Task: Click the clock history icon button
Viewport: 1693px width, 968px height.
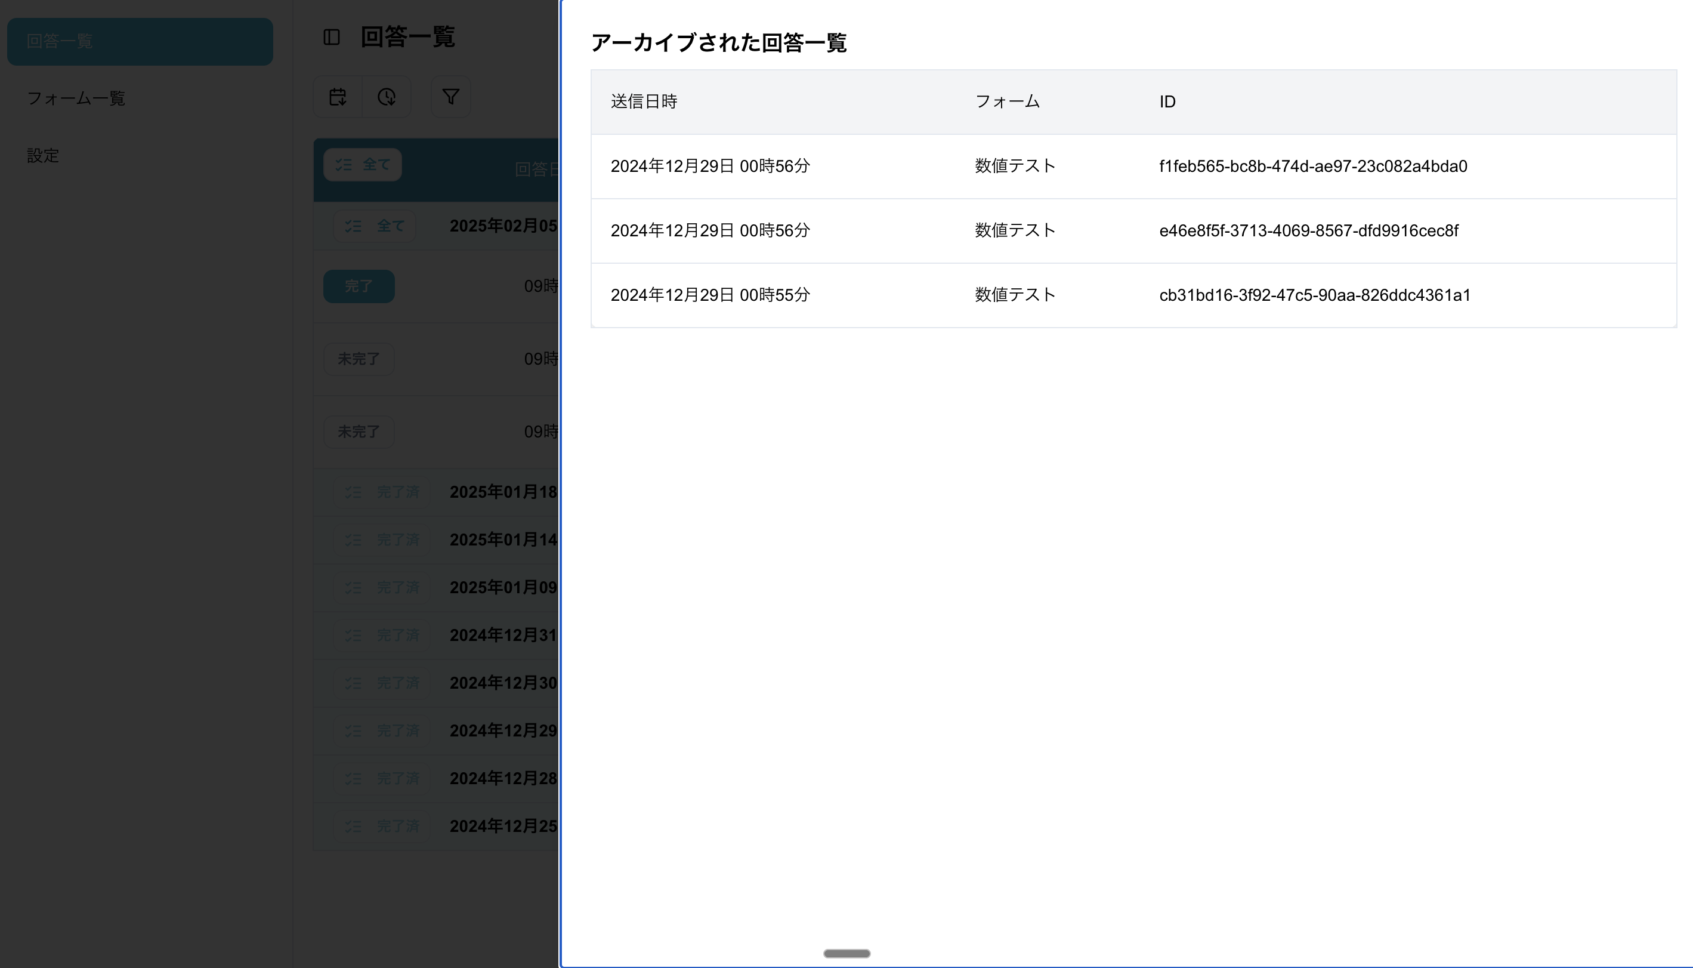Action: (x=387, y=97)
